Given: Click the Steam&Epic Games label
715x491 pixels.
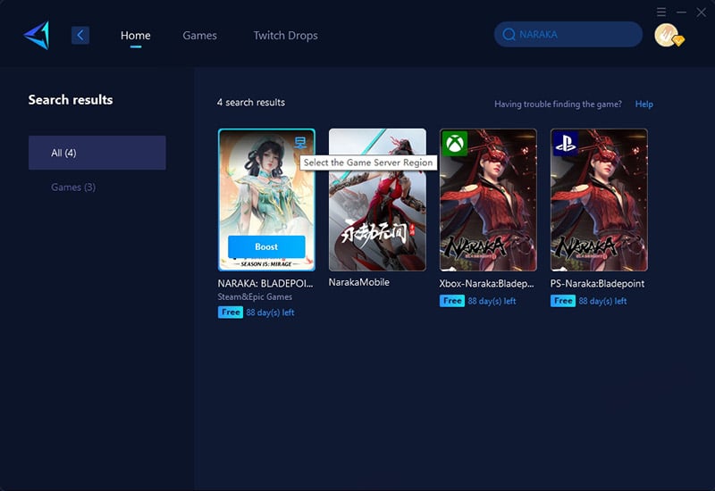Looking at the screenshot, I should click(x=255, y=297).
